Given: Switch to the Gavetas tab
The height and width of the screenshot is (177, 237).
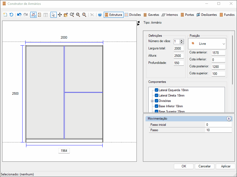Looking at the screenshot, I should coord(151,15).
